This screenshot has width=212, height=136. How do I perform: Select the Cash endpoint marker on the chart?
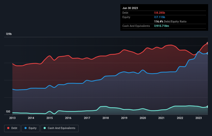[208, 107]
